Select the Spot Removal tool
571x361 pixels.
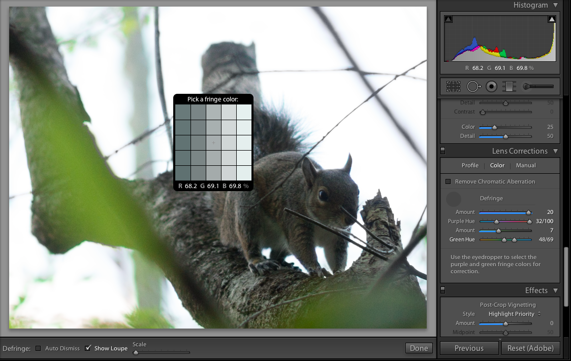(x=473, y=87)
